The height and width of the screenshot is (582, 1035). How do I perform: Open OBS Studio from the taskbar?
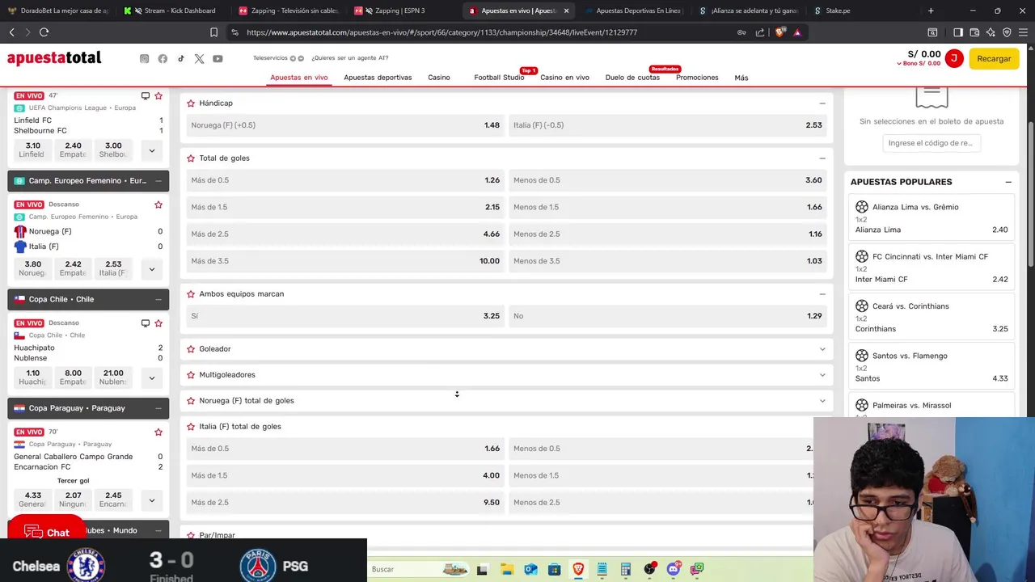649,569
